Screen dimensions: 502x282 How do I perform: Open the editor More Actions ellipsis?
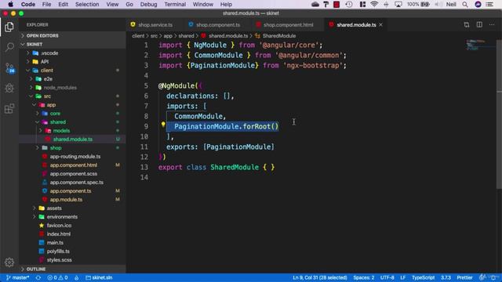(x=492, y=24)
